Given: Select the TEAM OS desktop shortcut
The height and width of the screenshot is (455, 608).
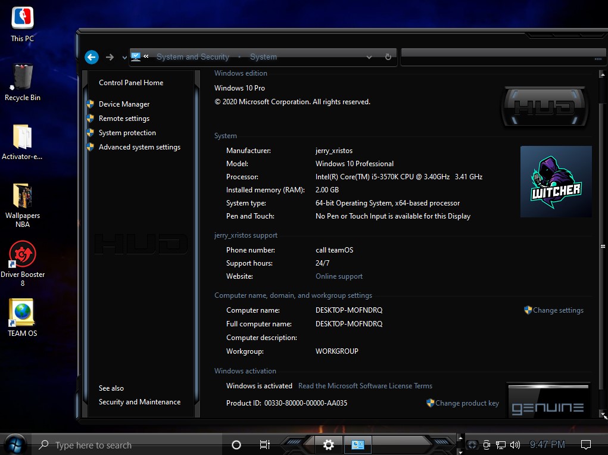Looking at the screenshot, I should coord(22,317).
